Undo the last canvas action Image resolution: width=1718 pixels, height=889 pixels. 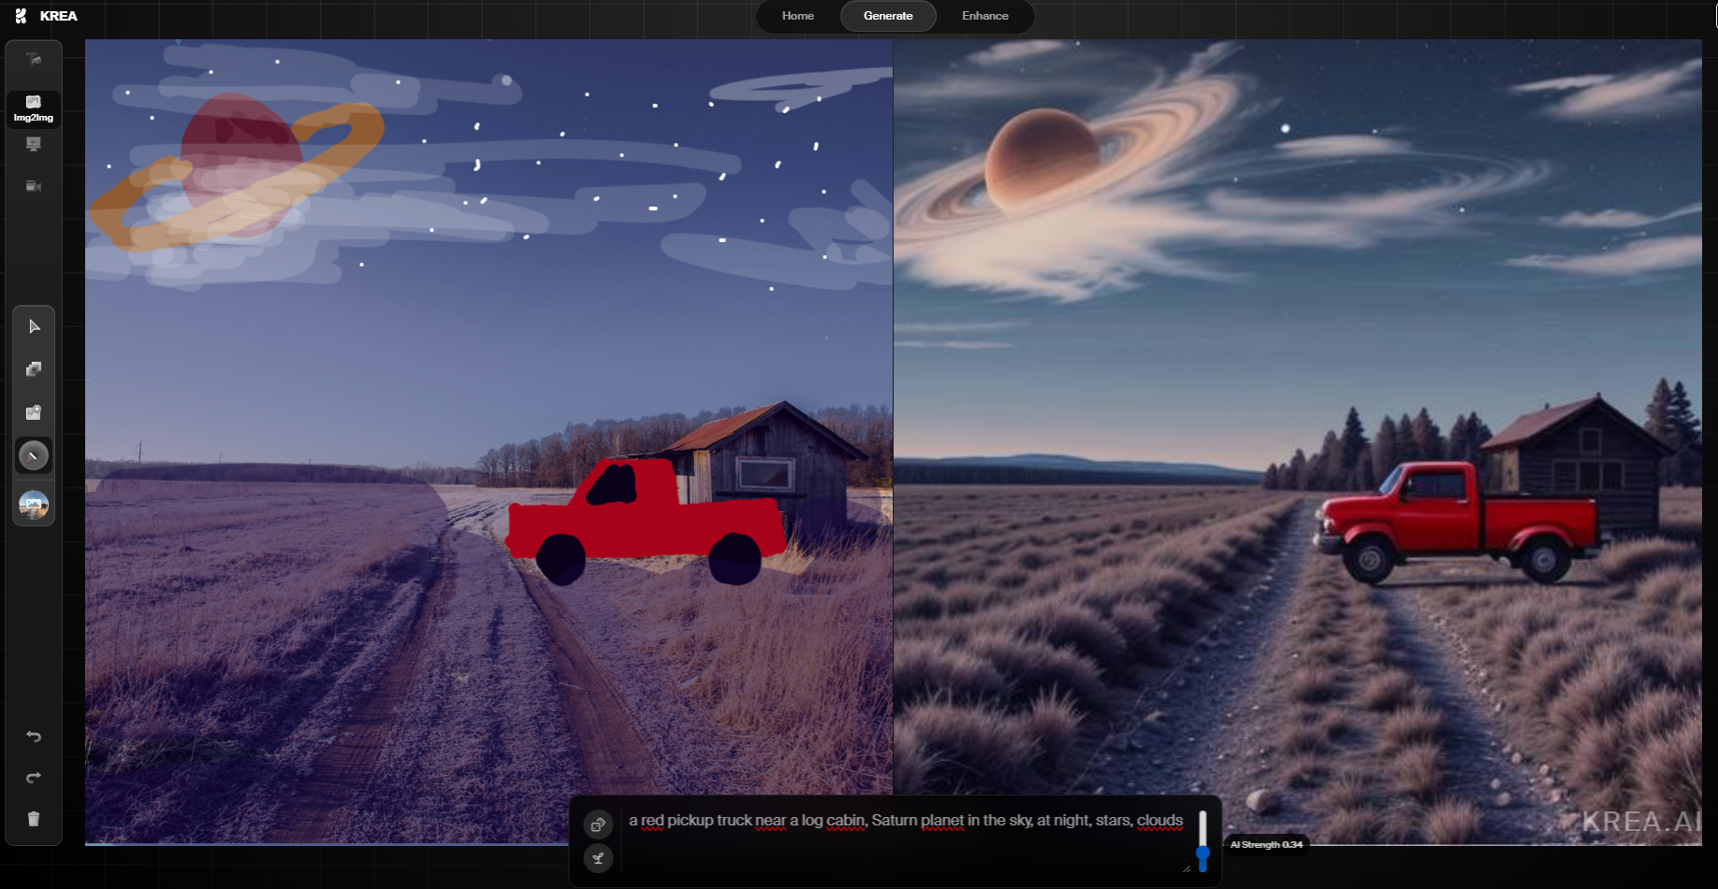click(34, 737)
